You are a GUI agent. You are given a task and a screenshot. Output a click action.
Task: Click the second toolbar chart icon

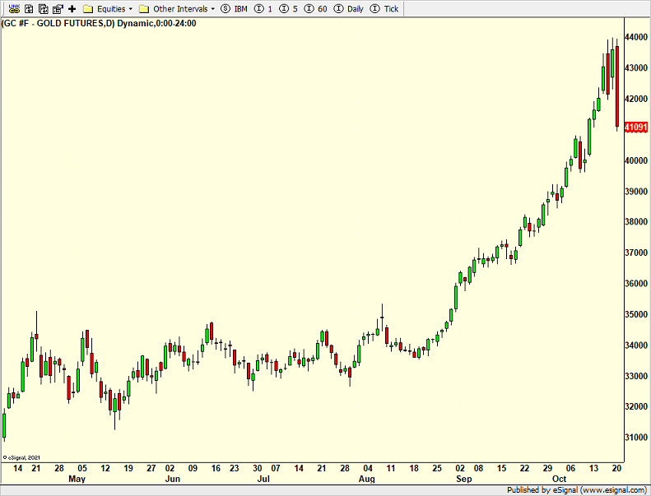[28, 8]
